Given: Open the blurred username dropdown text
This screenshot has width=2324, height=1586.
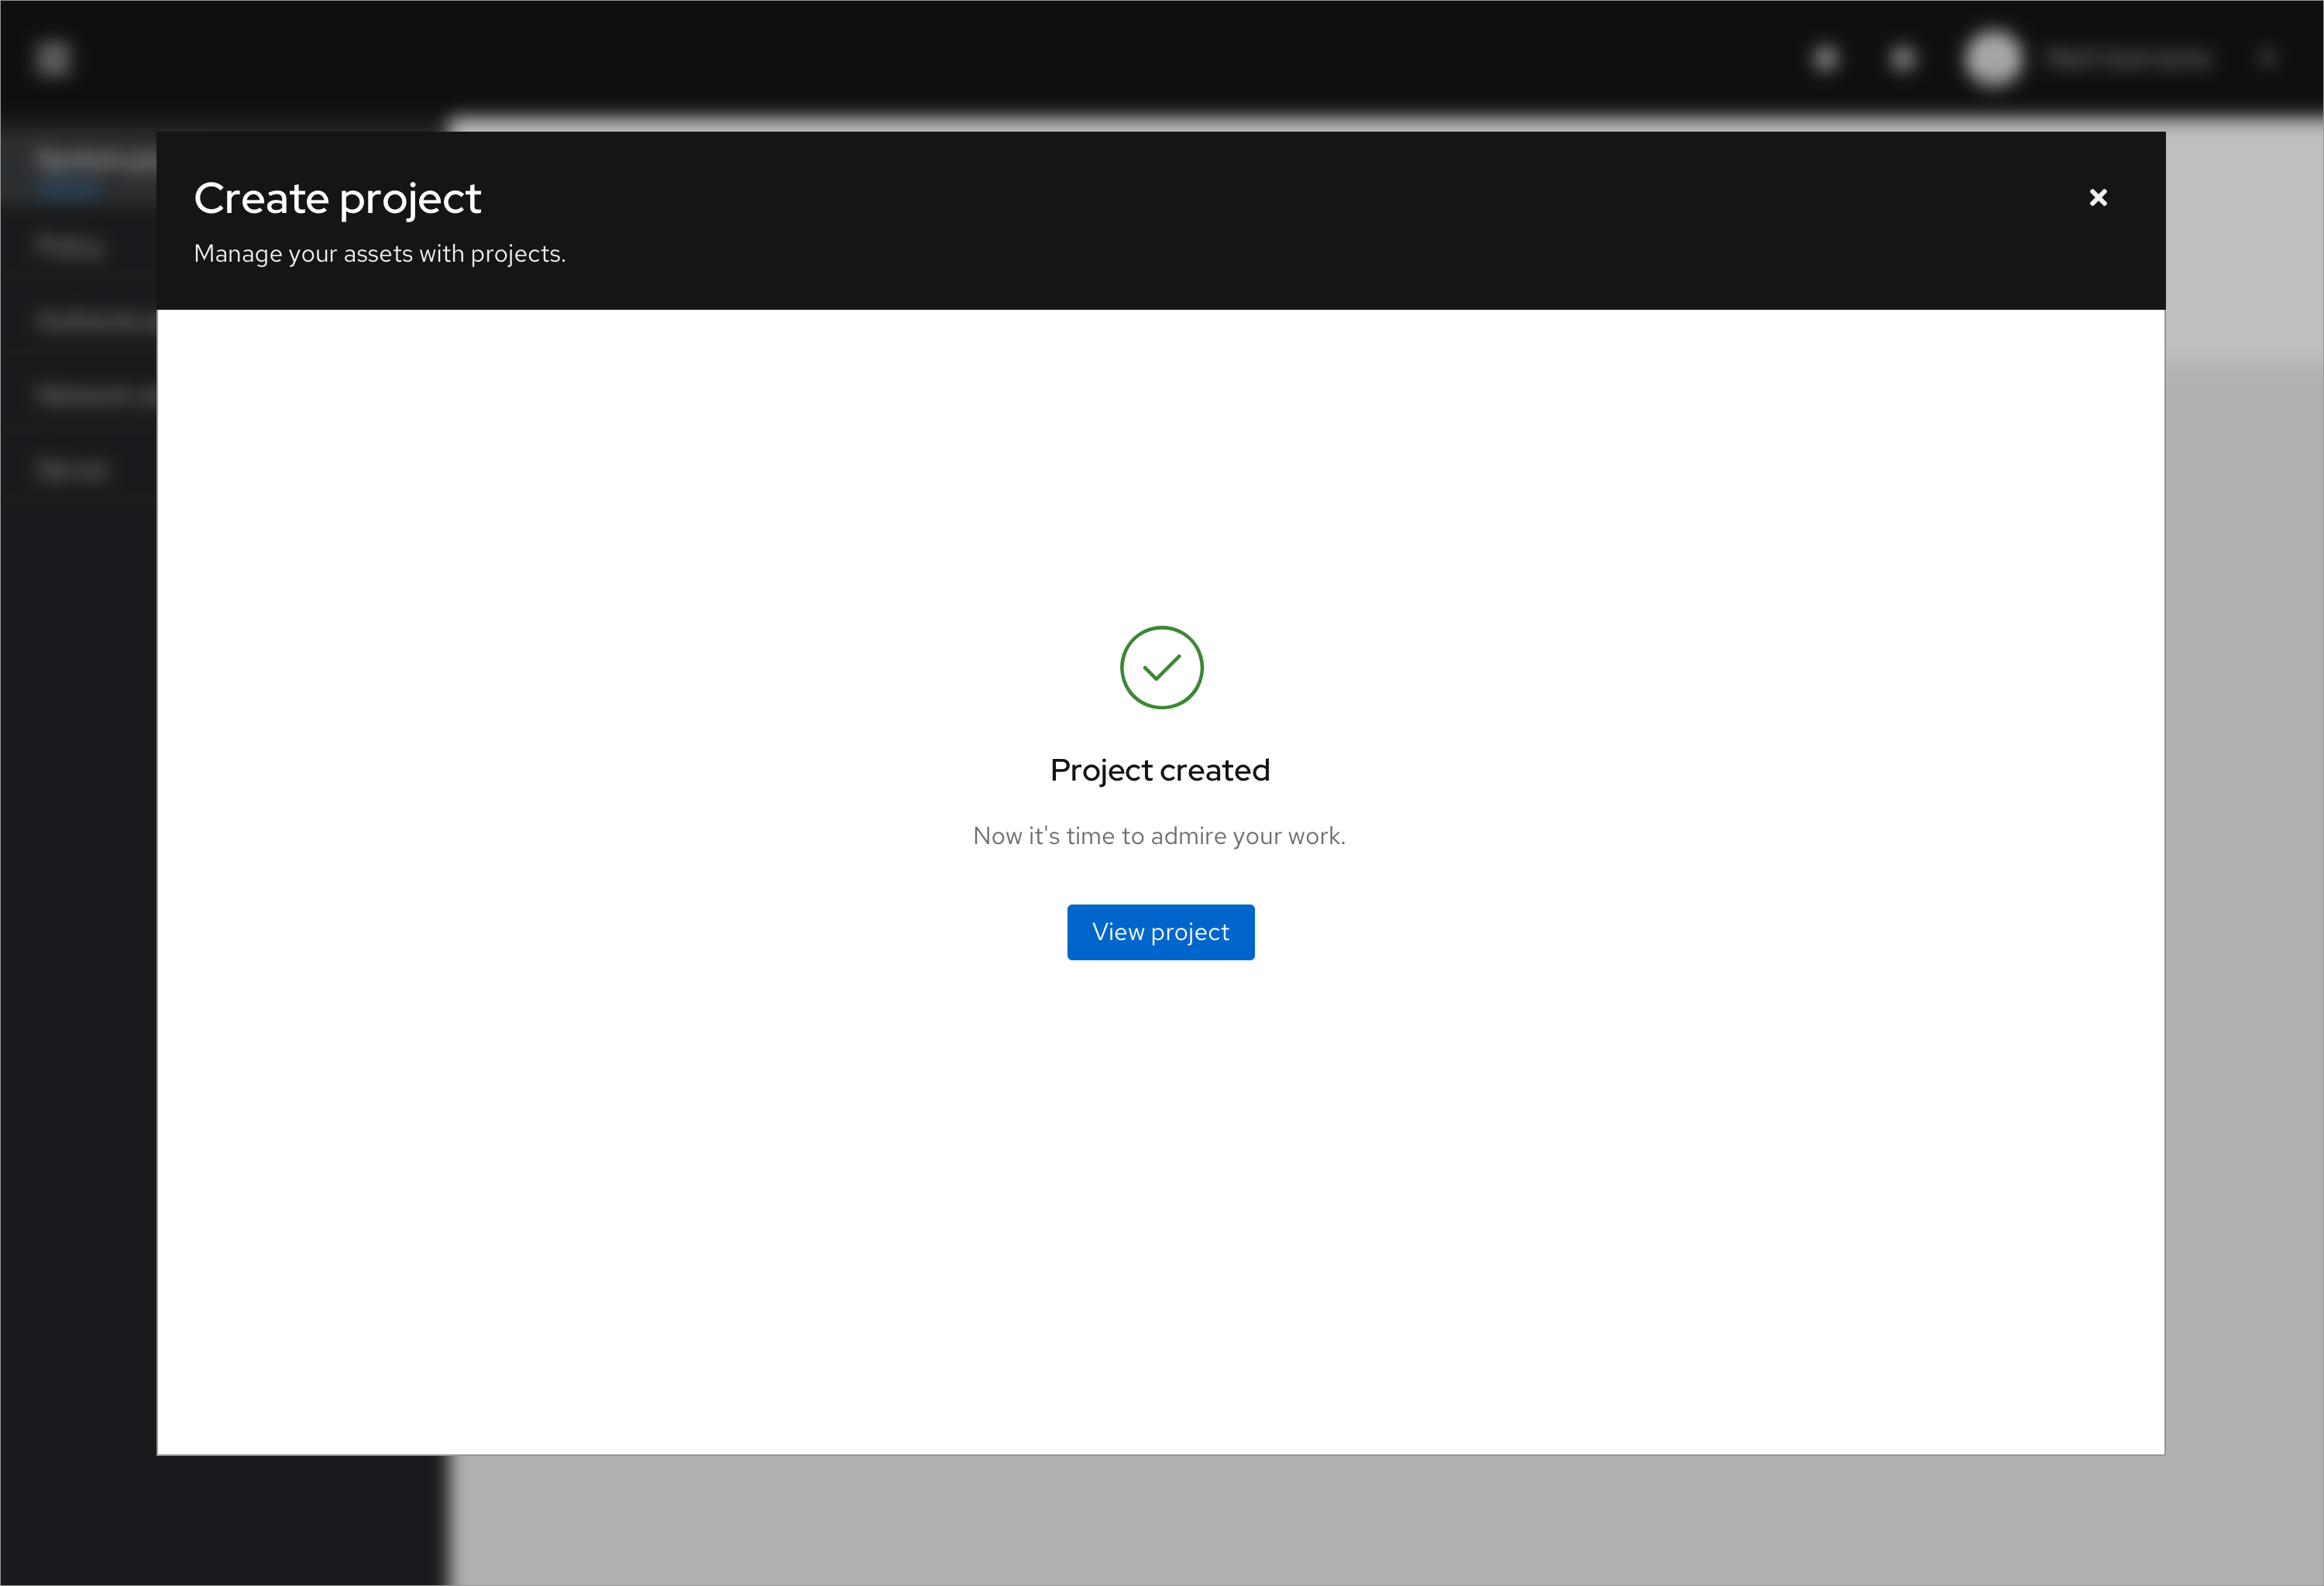Looking at the screenshot, I should [2128, 60].
